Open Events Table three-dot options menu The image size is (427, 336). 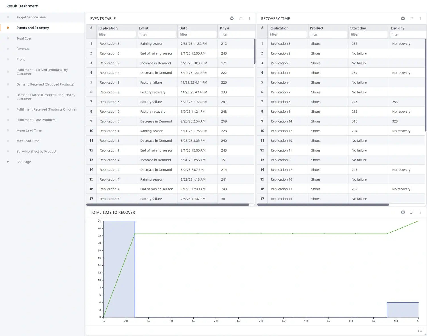[249, 18]
